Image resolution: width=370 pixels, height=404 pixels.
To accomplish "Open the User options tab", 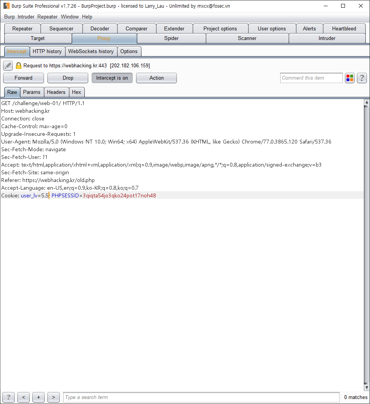I will coord(272,28).
